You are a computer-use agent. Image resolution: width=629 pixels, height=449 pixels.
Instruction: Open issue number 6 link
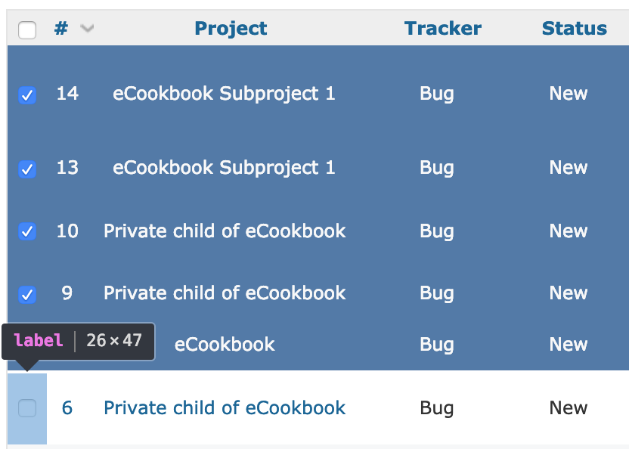pos(67,407)
